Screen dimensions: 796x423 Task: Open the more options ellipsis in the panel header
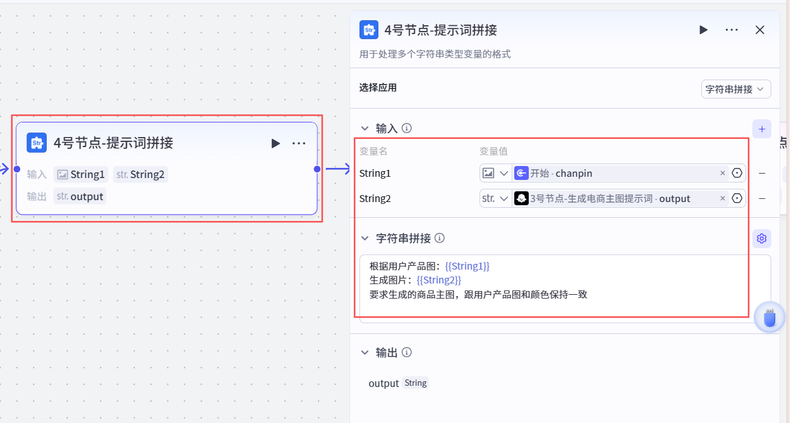731,30
